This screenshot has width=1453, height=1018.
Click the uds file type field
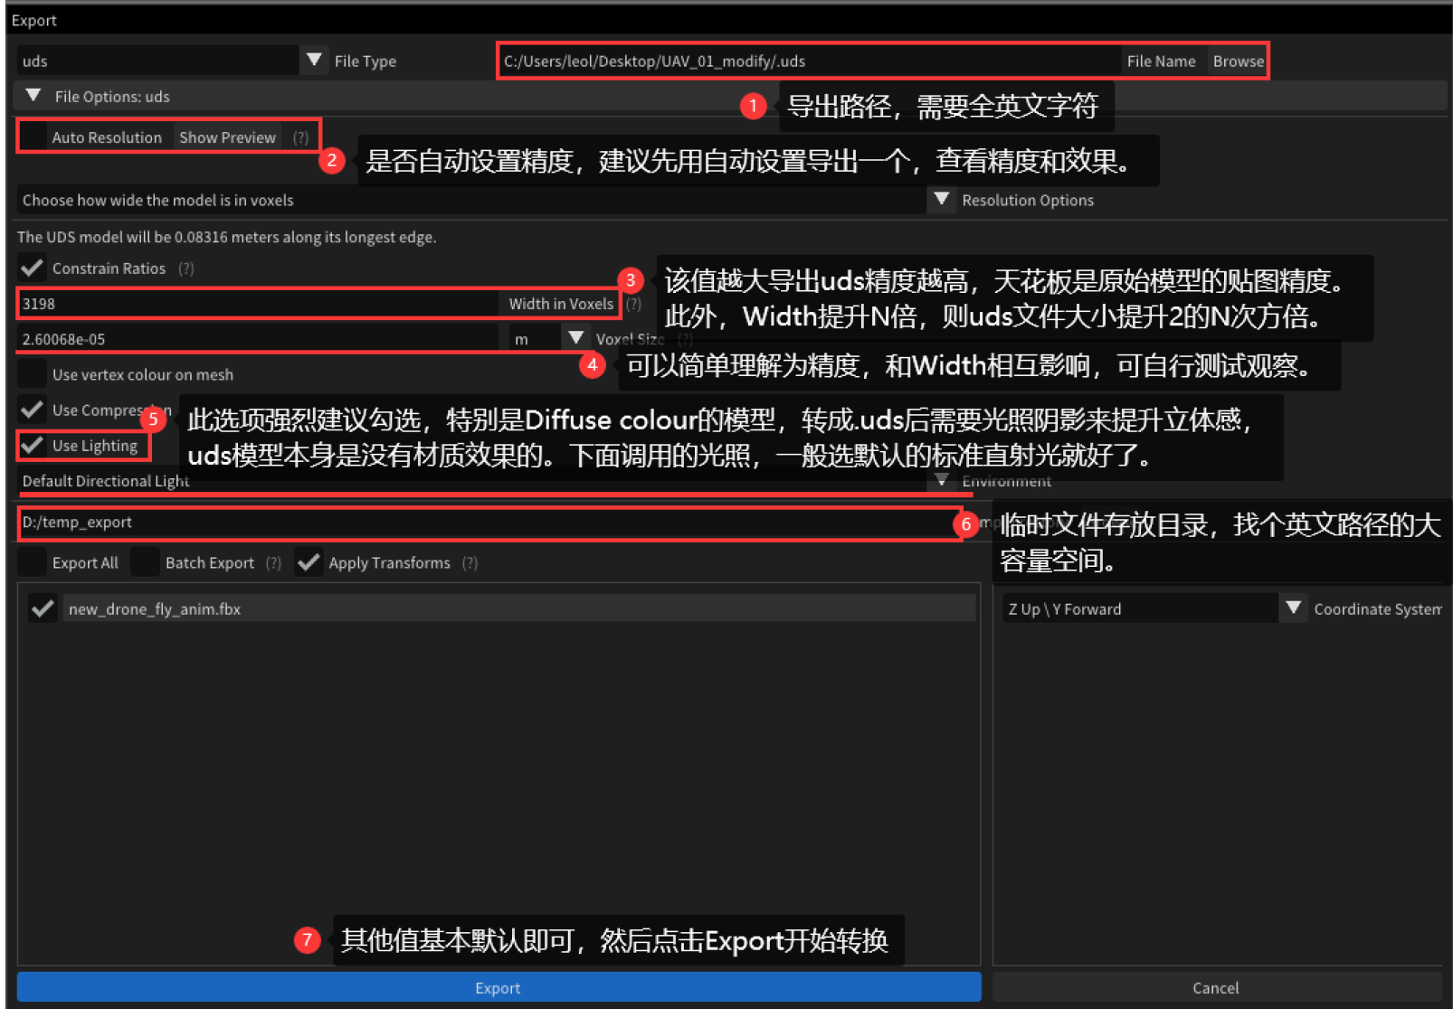point(157,61)
